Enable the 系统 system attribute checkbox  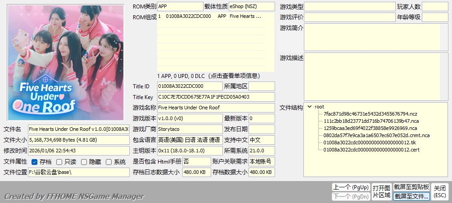(x=108, y=162)
